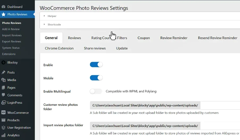Click the User Registration icon
240x140 pixels.
[3, 128]
